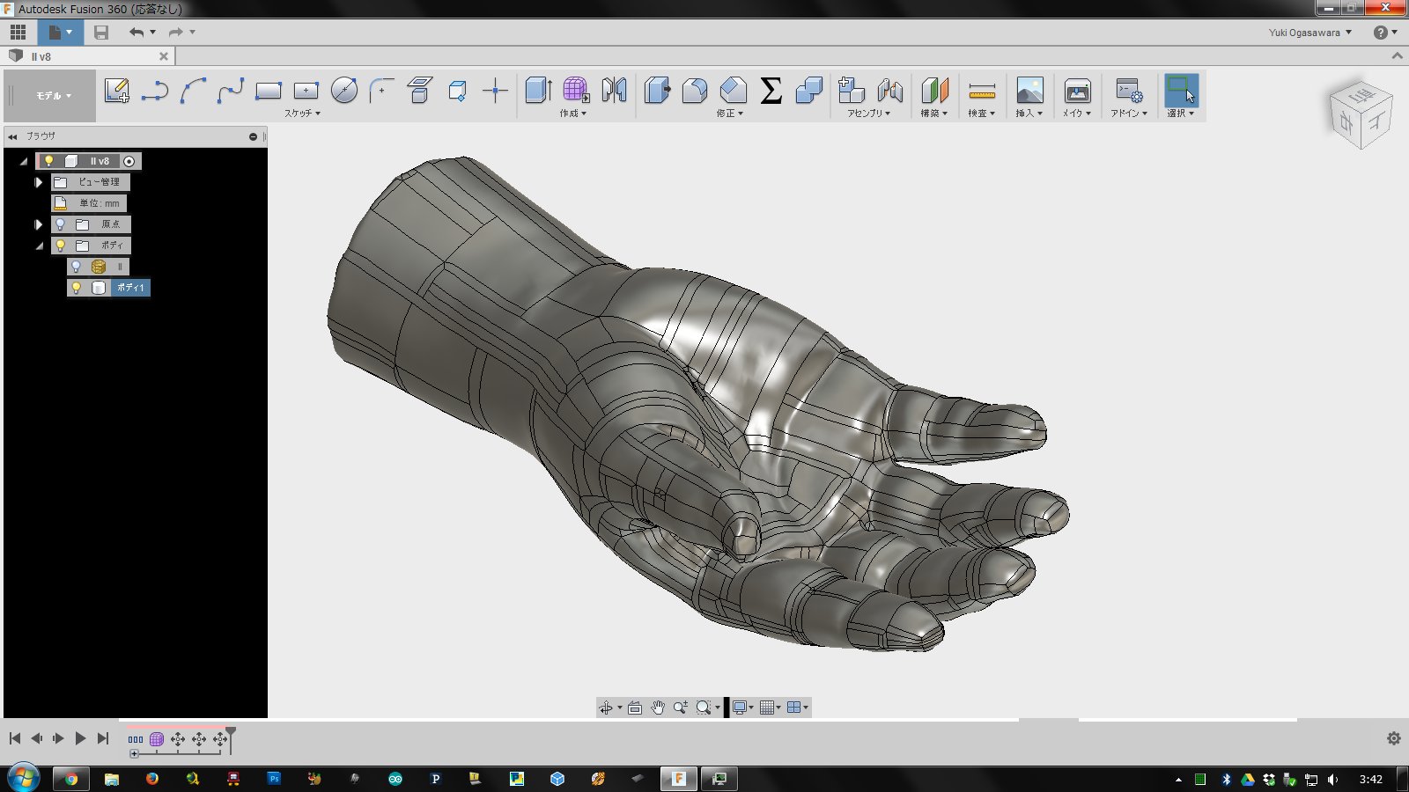This screenshot has width=1409, height=792.
Task: Click the Undo arrow button
Action: (x=136, y=33)
